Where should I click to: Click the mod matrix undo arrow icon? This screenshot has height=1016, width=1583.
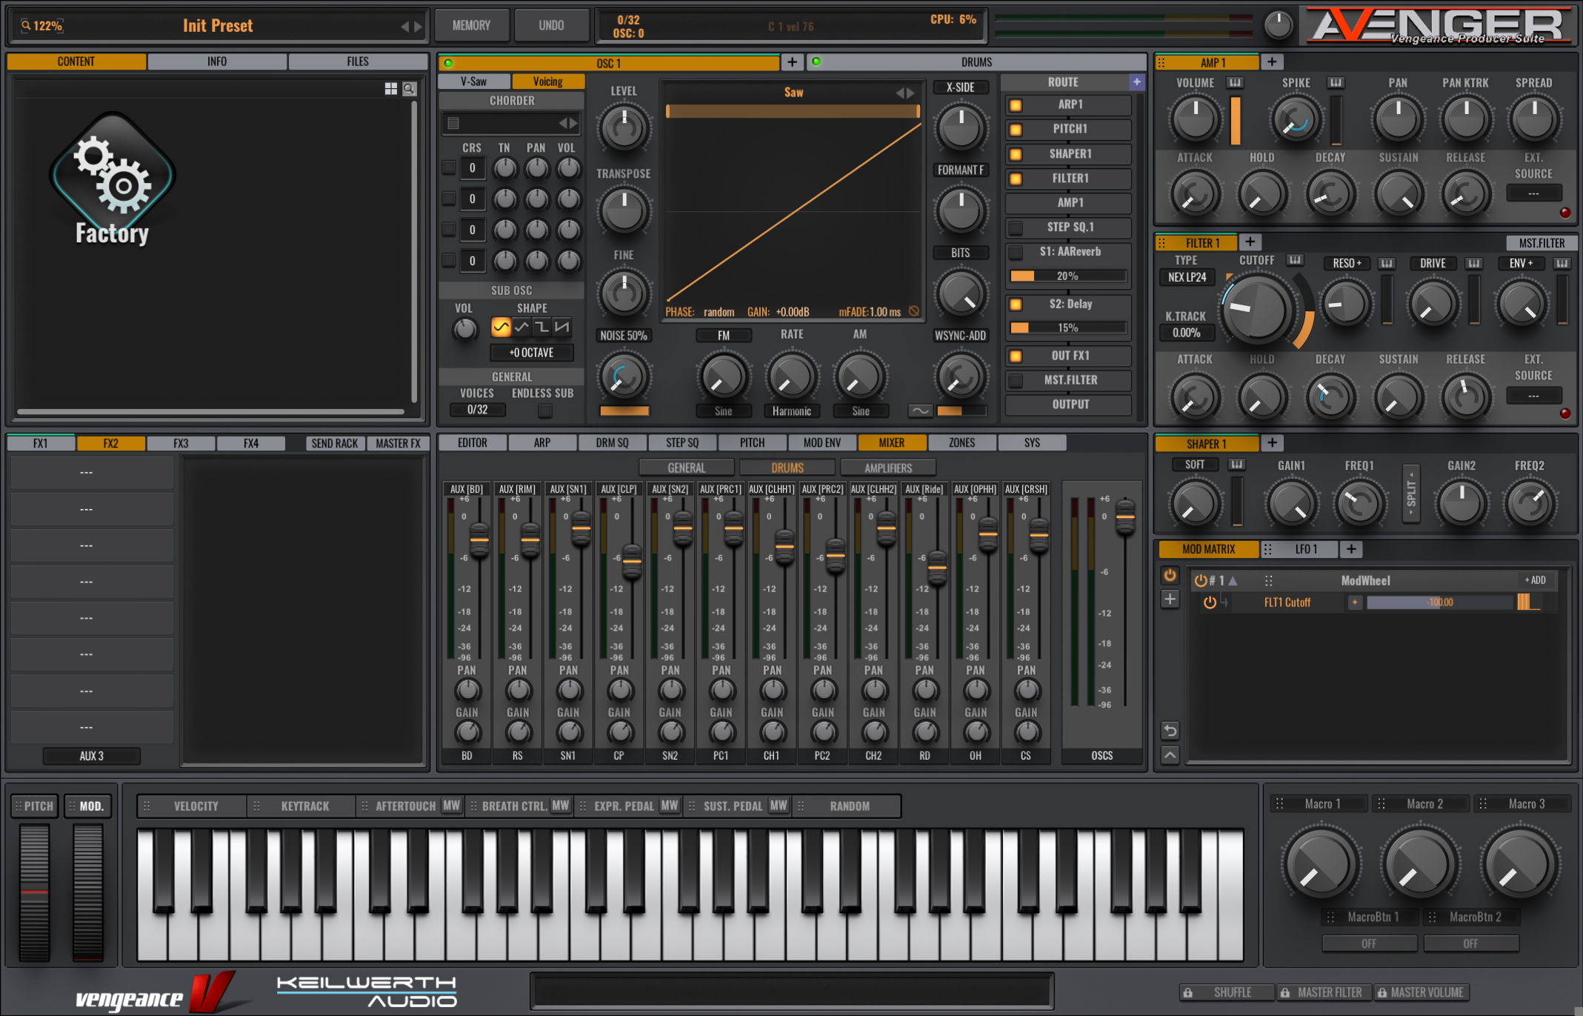(1170, 731)
